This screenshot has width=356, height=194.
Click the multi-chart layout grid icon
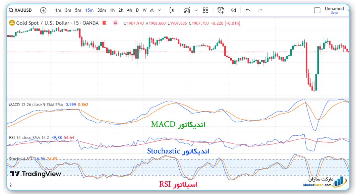[205, 10]
